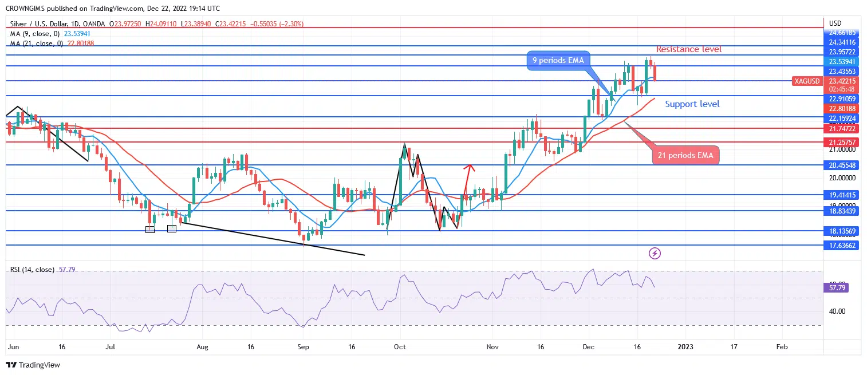This screenshot has width=867, height=375.
Task: Click the blue 23.53941 MA value label
Action: [840, 61]
